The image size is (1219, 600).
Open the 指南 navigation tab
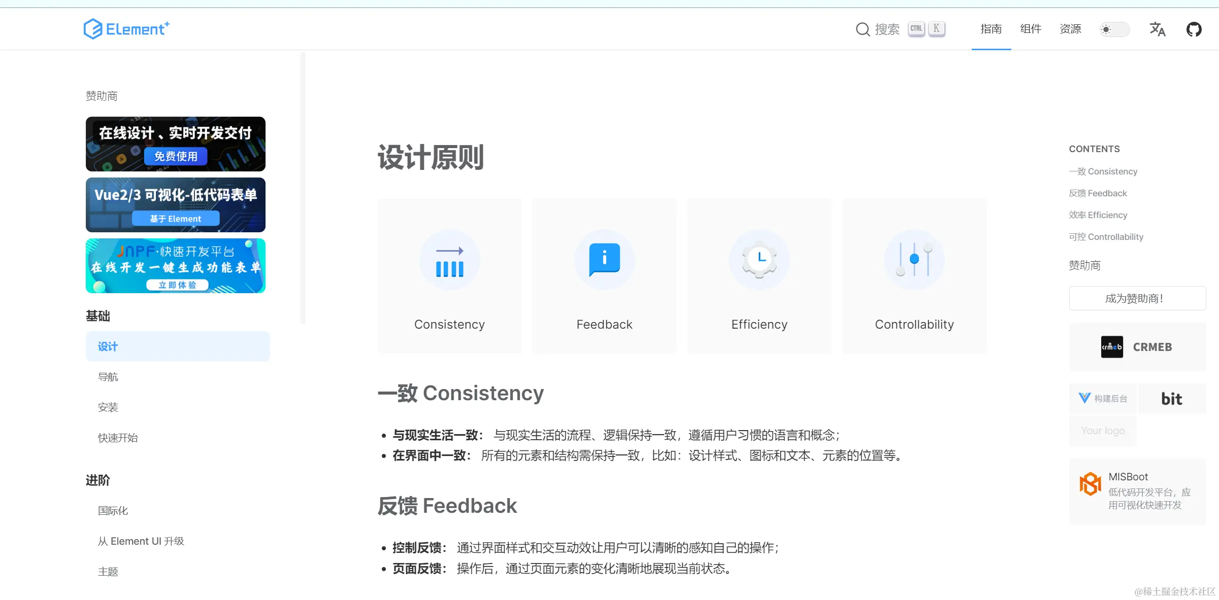(991, 29)
